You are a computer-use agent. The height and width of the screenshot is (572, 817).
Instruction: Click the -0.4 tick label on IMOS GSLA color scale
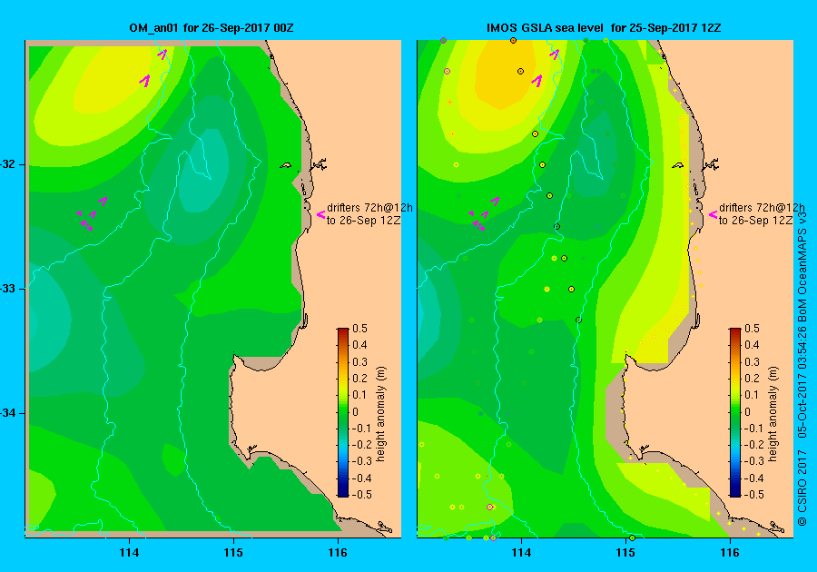tap(754, 478)
